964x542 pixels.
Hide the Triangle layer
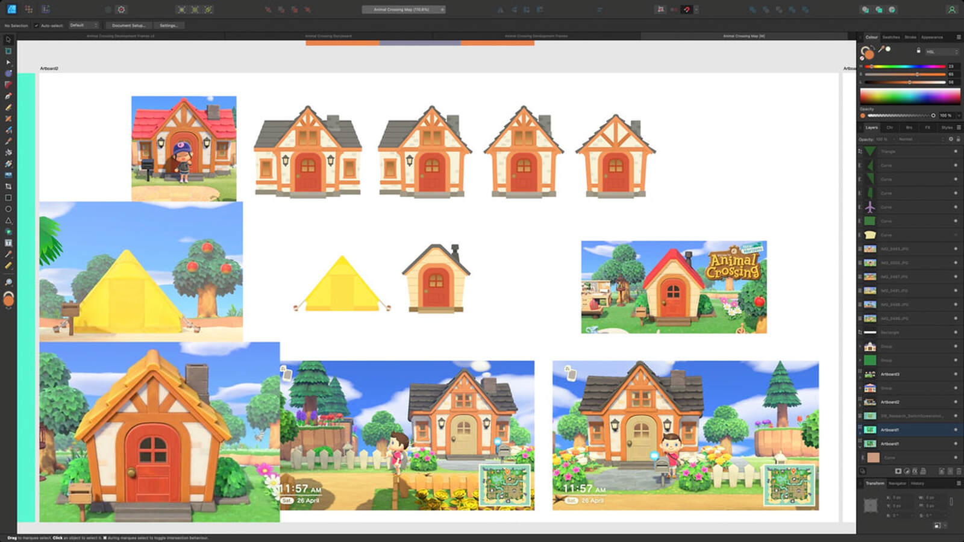956,151
